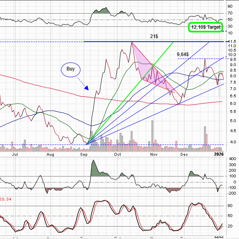Select the 21$ resistance level label
The width and height of the screenshot is (239, 239).
(154, 36)
